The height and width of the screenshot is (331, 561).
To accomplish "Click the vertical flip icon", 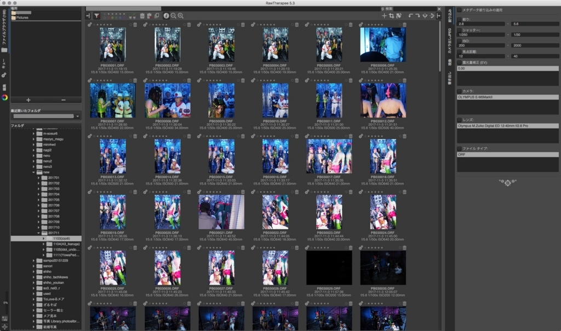I will 425,16.
